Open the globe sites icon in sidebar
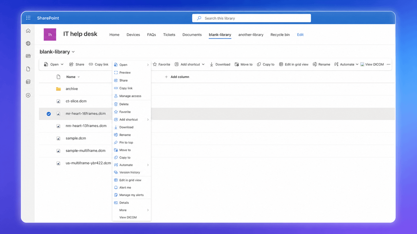417x234 pixels. coord(28,44)
